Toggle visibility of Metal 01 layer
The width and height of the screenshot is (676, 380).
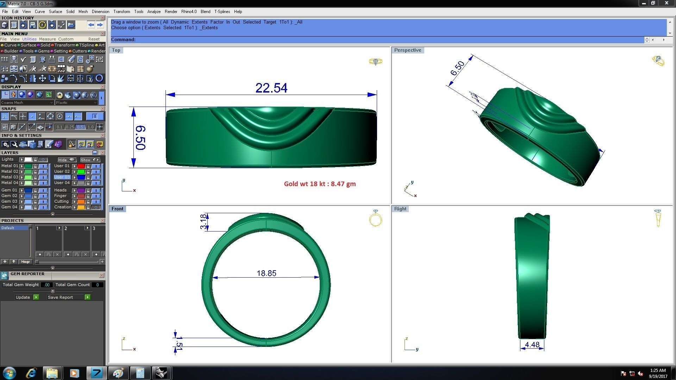point(43,166)
